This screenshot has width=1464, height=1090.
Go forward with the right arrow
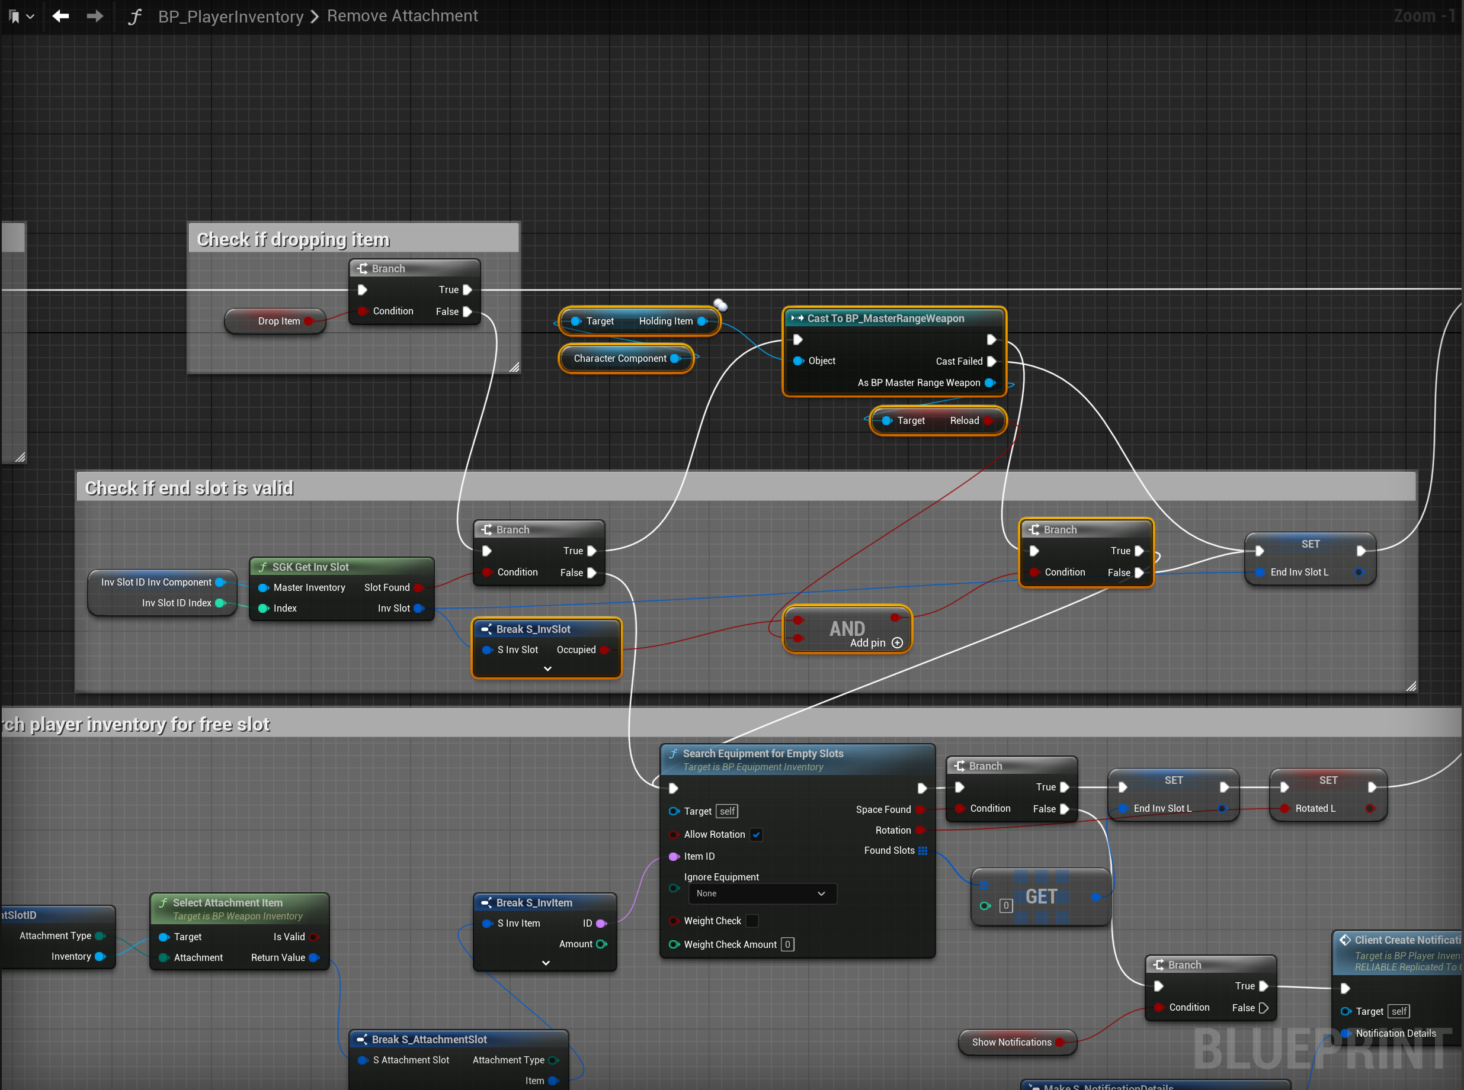(x=95, y=16)
